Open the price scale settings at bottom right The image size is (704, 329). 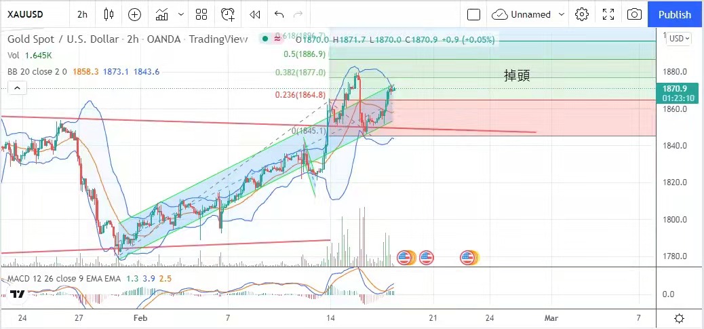tap(680, 318)
